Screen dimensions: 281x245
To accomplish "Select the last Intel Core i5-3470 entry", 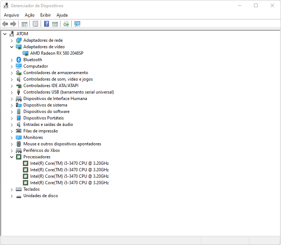I will [x=69, y=183].
